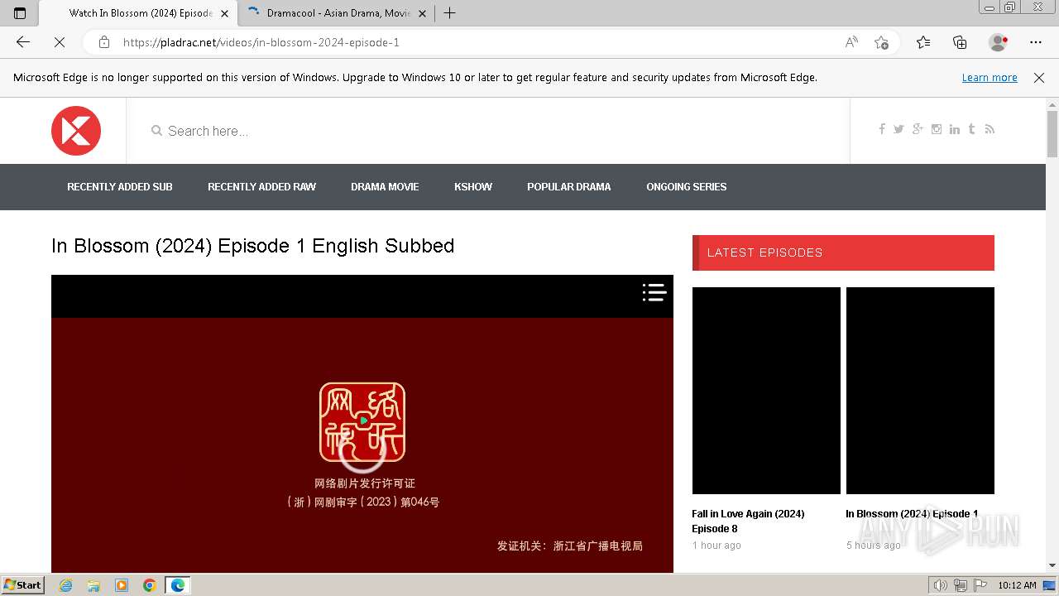This screenshot has width=1059, height=596.
Task: Open the Instagram social link
Action: pos(937,129)
